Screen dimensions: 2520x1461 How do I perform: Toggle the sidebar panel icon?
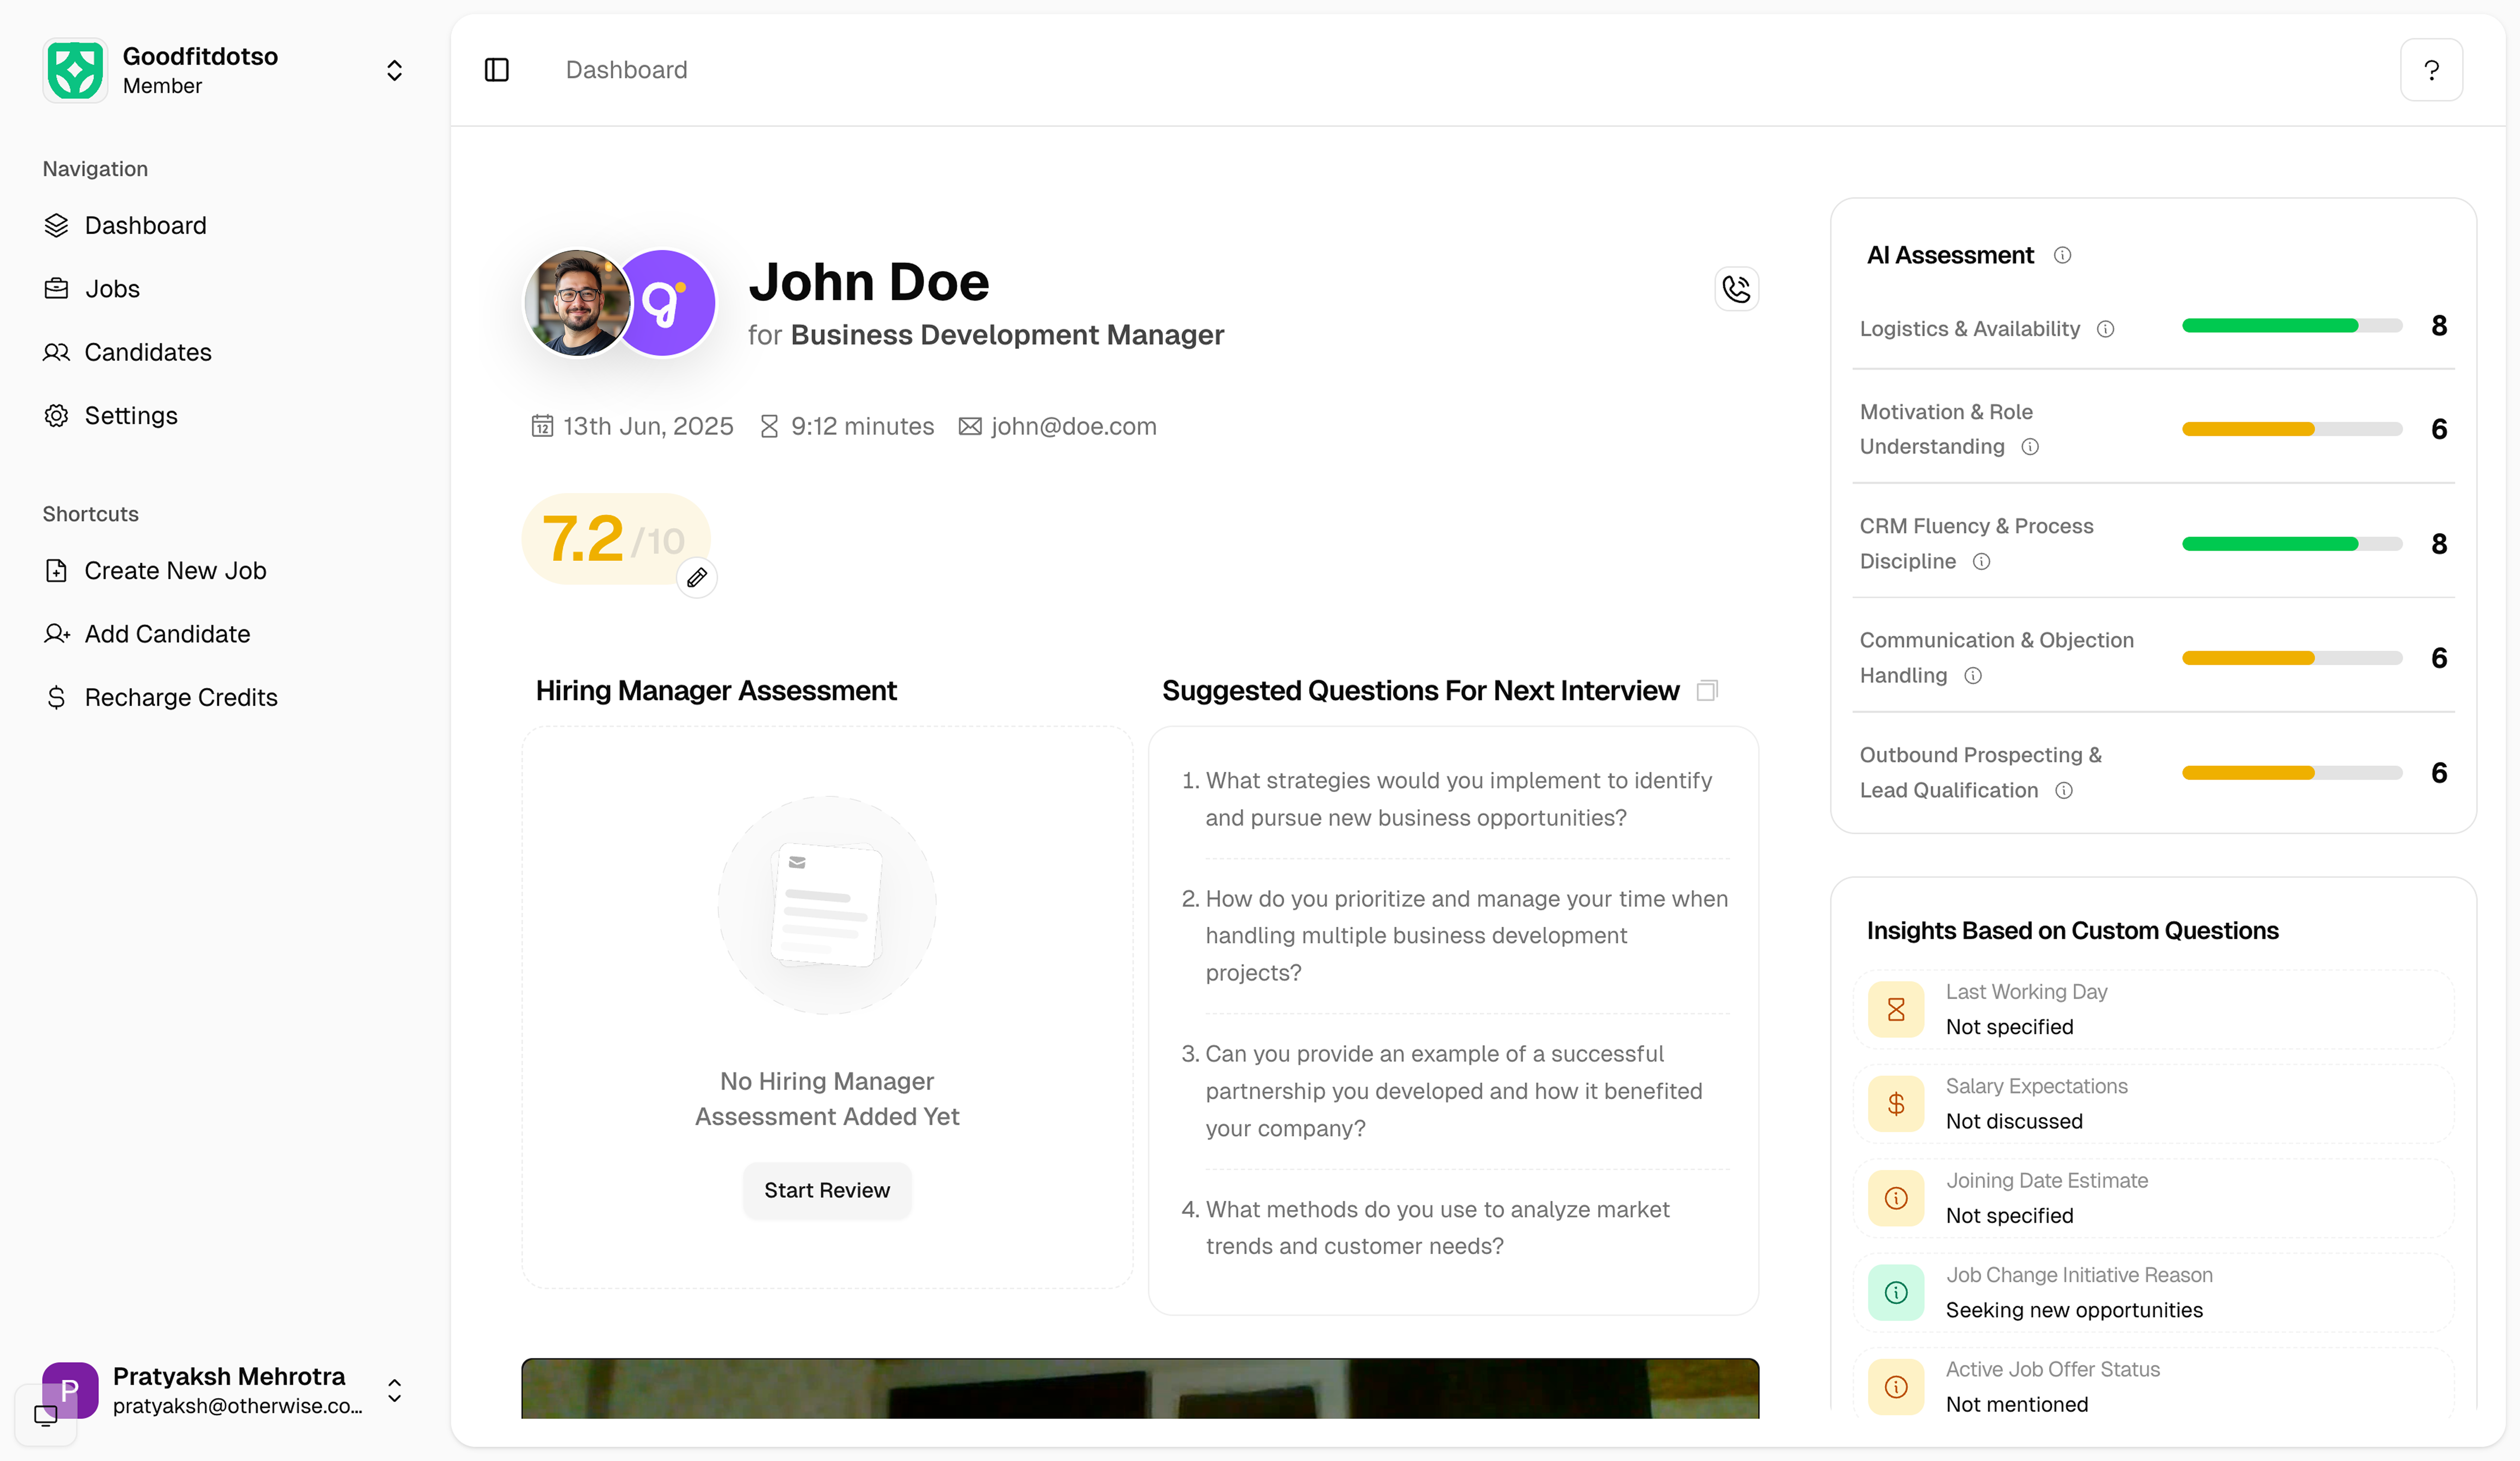497,70
